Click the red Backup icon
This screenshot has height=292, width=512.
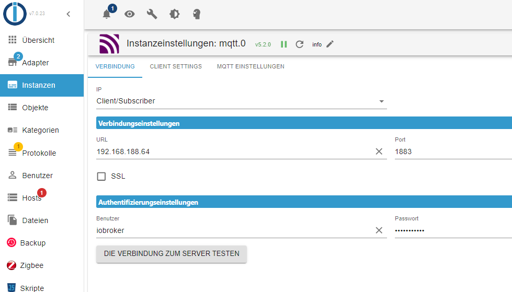coord(12,243)
